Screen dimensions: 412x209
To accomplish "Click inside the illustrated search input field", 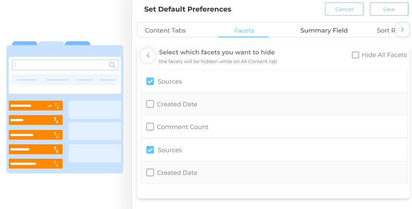I will [59, 65].
